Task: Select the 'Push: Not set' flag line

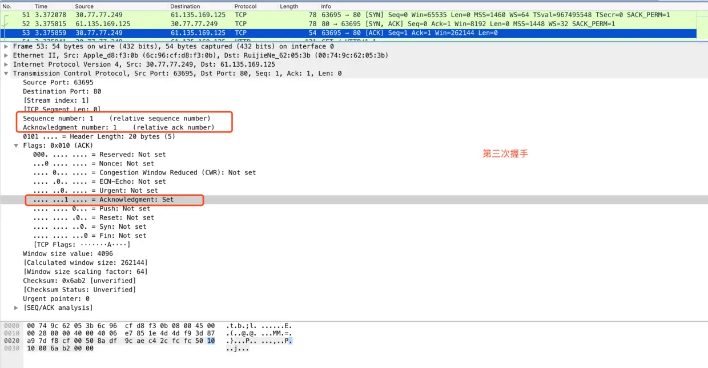Action: (91, 209)
